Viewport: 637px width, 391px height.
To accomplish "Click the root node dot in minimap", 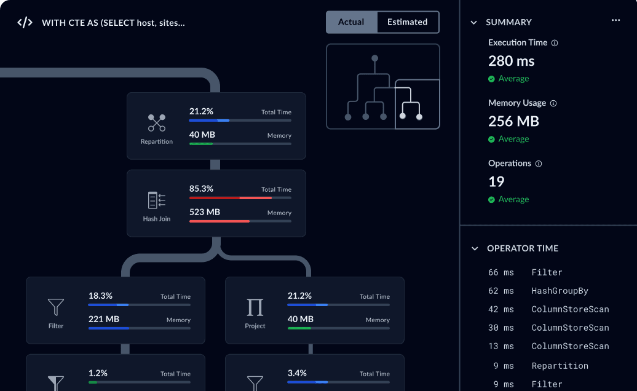I will point(375,58).
